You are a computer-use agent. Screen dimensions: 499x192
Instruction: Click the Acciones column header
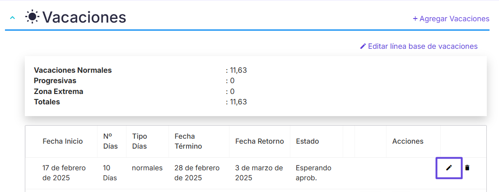[x=408, y=141]
